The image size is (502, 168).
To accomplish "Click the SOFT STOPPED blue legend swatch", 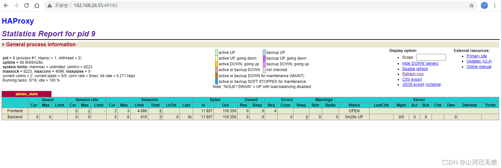I will point(217,82).
